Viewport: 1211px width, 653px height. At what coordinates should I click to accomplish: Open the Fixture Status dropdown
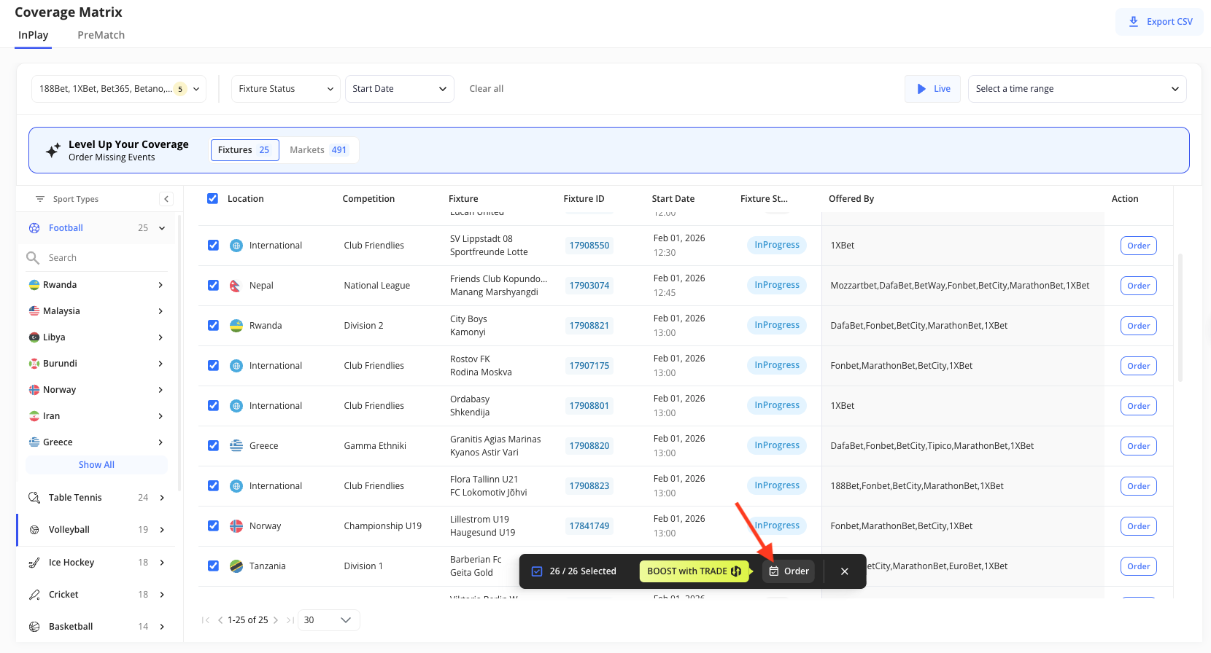285,89
